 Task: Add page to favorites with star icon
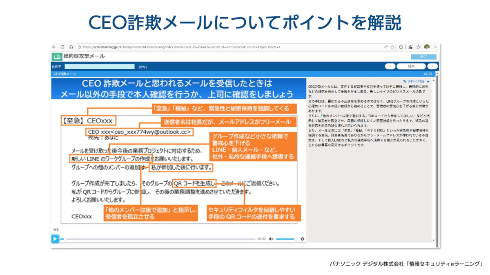click(x=392, y=47)
